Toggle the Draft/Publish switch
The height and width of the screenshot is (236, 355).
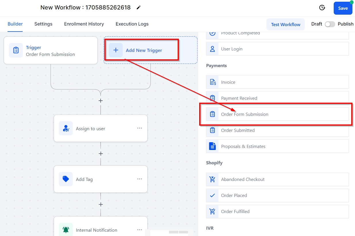(x=330, y=24)
